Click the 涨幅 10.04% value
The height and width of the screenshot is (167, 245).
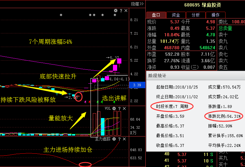point(172,35)
